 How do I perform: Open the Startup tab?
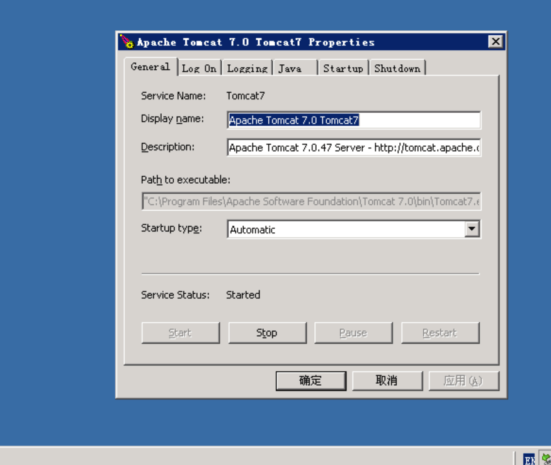point(343,68)
